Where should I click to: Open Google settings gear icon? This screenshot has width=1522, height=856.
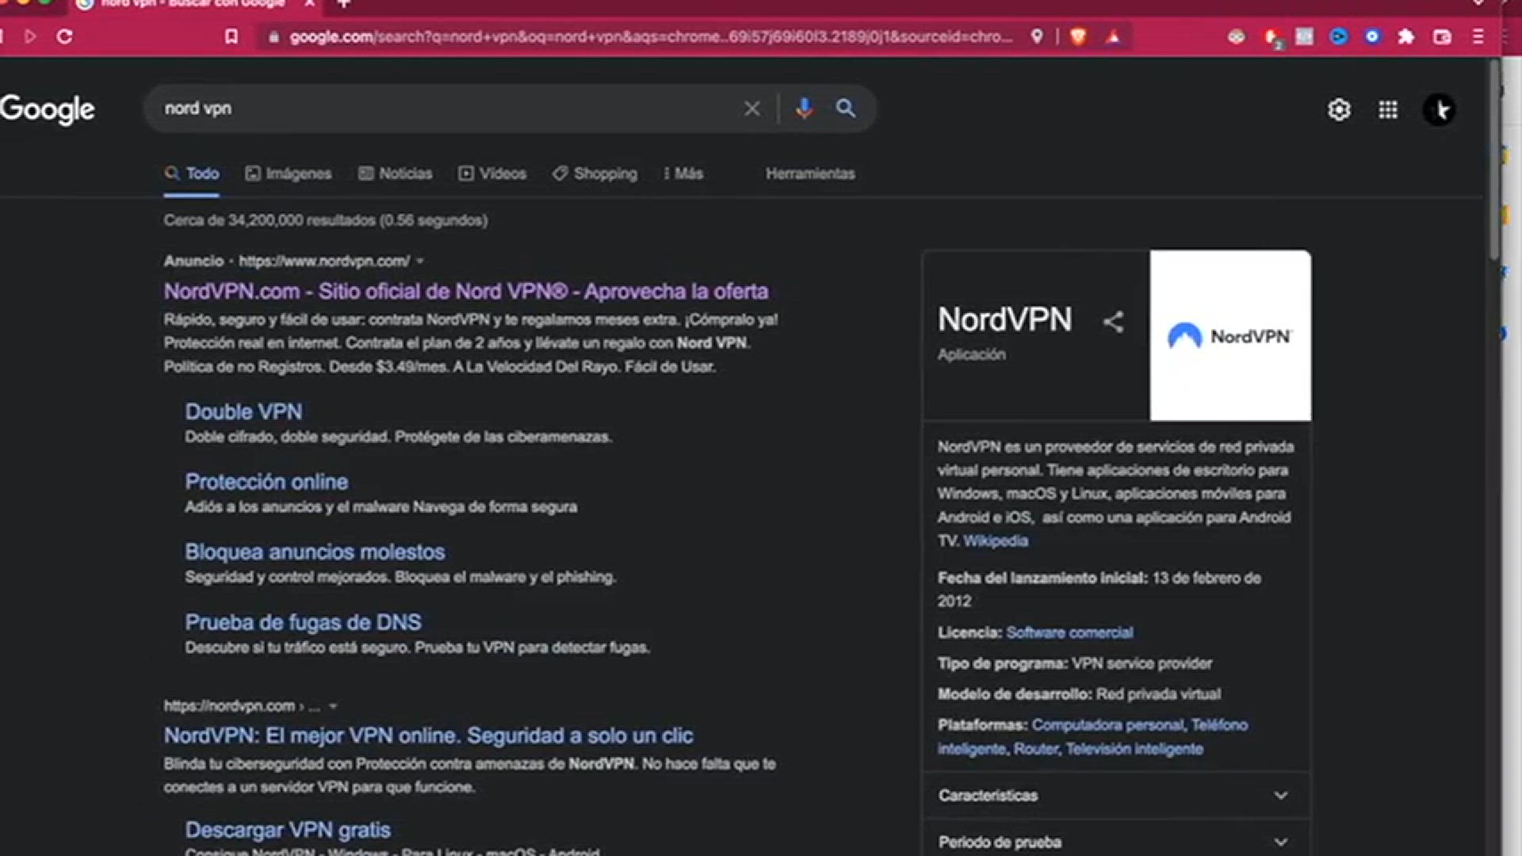pyautogui.click(x=1339, y=109)
